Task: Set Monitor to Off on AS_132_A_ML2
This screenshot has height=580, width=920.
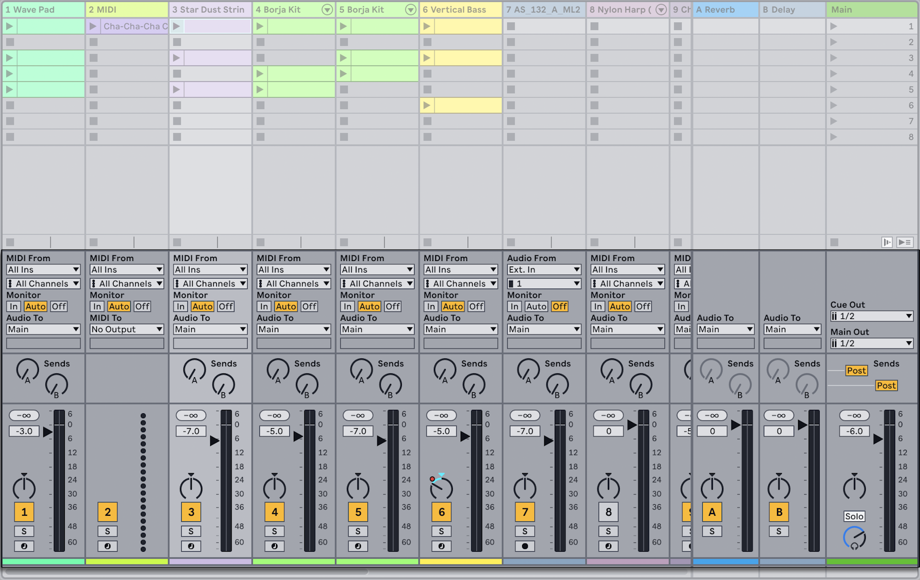Action: [560, 306]
